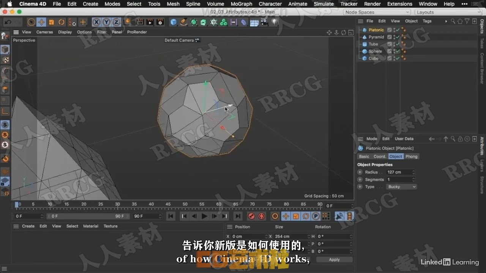Open the Subdivision Surface generator icon
This screenshot has width=486, height=273.
pyautogui.click(x=194, y=22)
